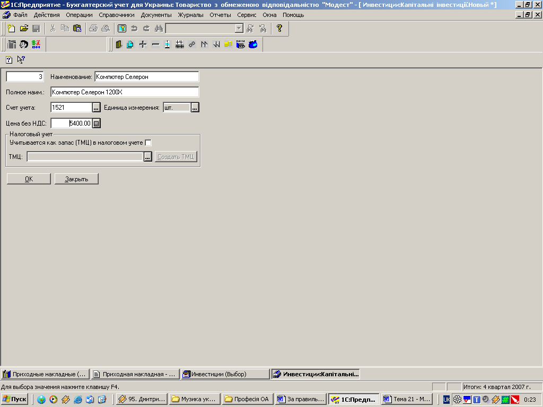
Task: Click the journal book icon in toolbar
Action: tap(119, 45)
